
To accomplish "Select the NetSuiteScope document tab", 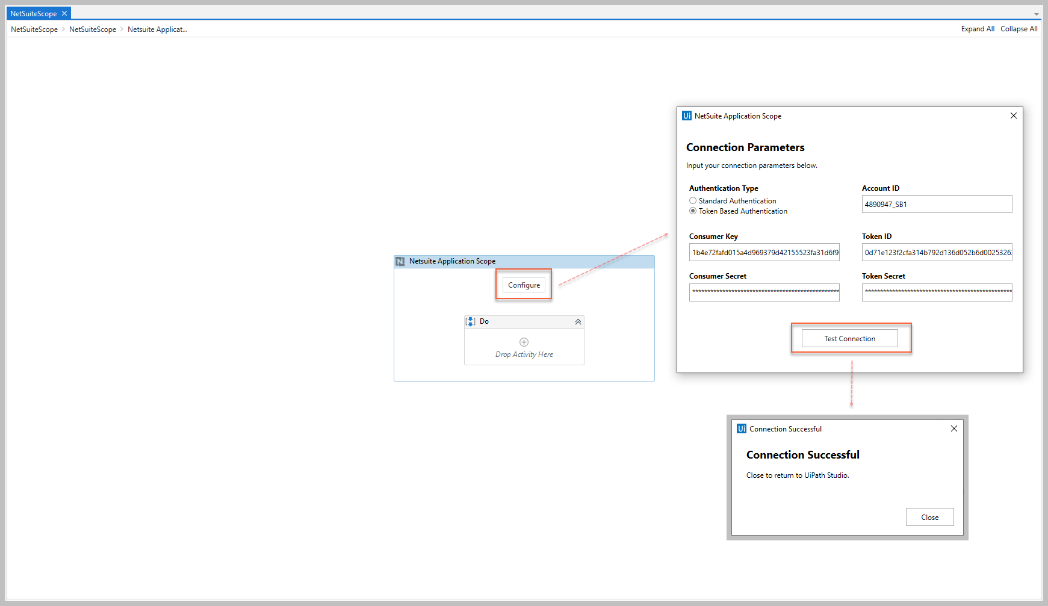I will [39, 13].
